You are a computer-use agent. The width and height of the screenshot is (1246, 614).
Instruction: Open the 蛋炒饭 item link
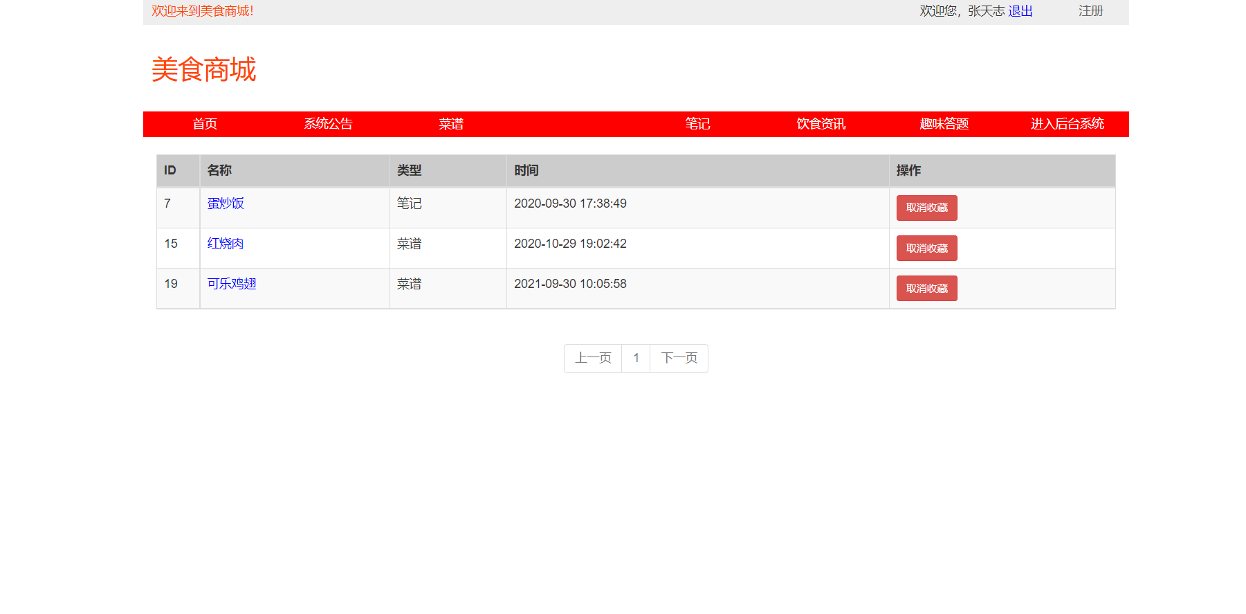coord(226,204)
